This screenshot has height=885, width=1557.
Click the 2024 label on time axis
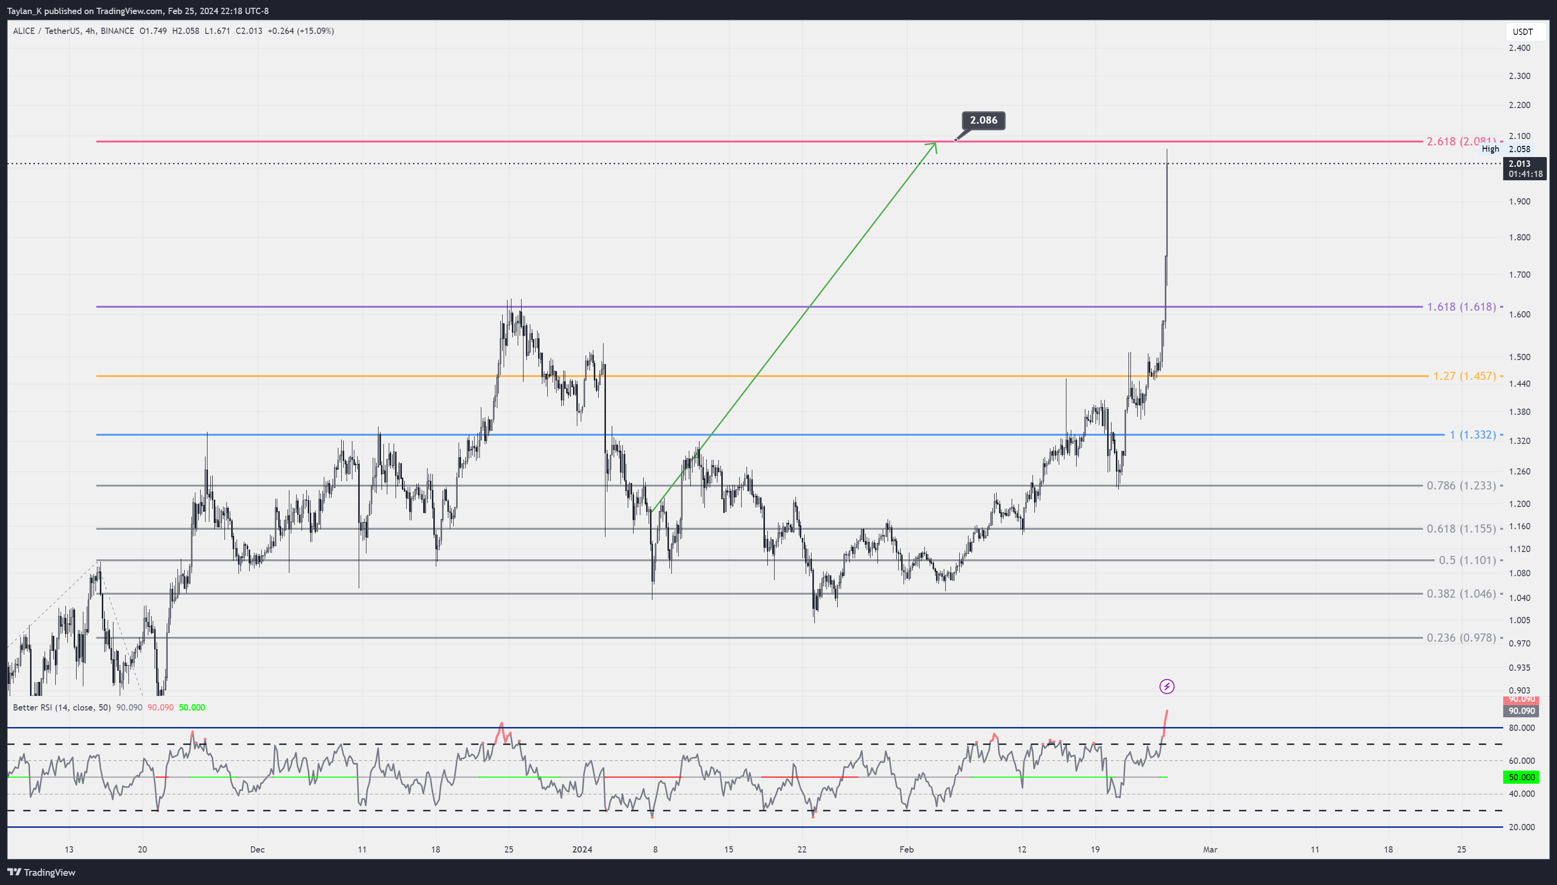tap(582, 849)
